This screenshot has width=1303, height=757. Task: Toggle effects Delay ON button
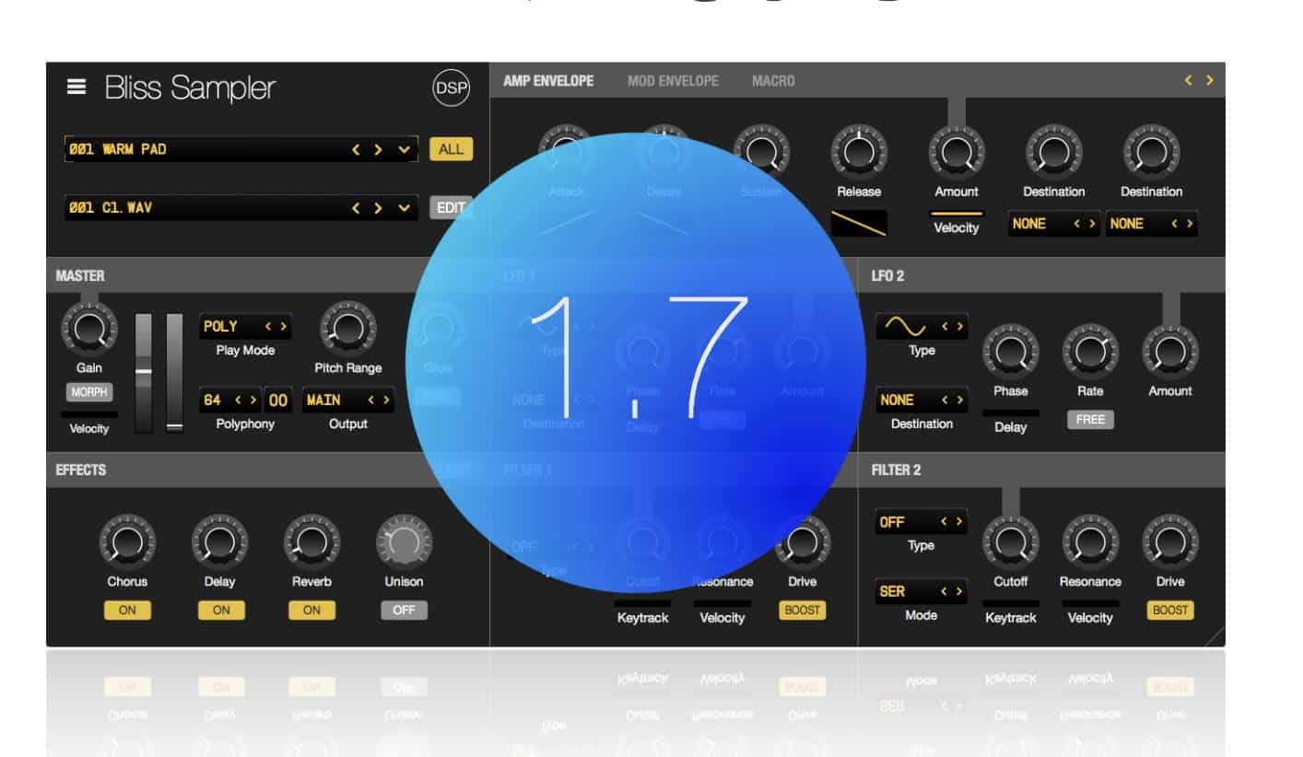(x=221, y=610)
